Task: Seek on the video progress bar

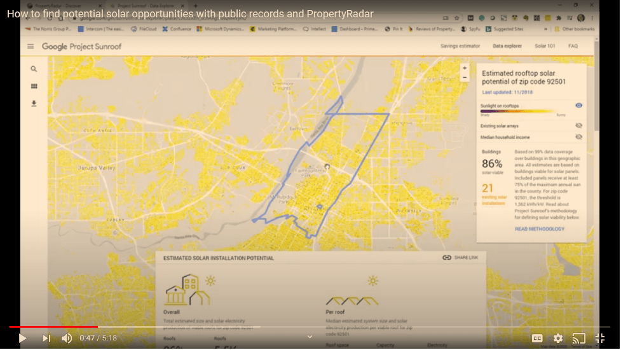Action: (x=310, y=326)
